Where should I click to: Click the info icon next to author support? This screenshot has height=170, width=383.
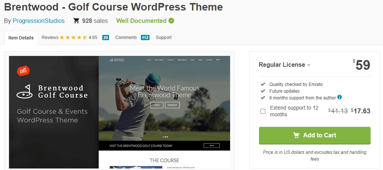coord(339,97)
